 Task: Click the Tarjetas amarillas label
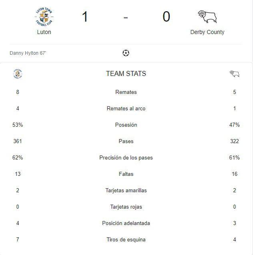point(126,190)
